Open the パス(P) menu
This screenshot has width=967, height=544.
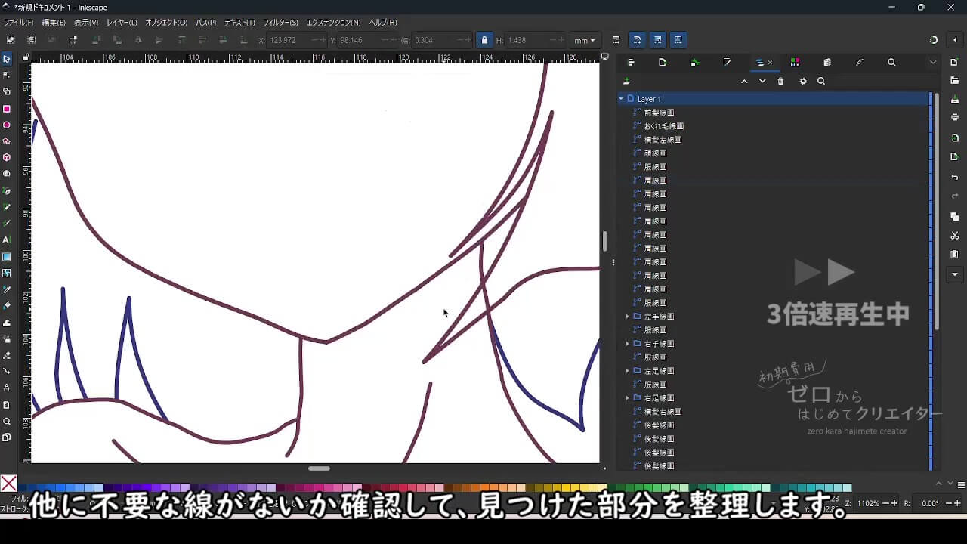(205, 23)
